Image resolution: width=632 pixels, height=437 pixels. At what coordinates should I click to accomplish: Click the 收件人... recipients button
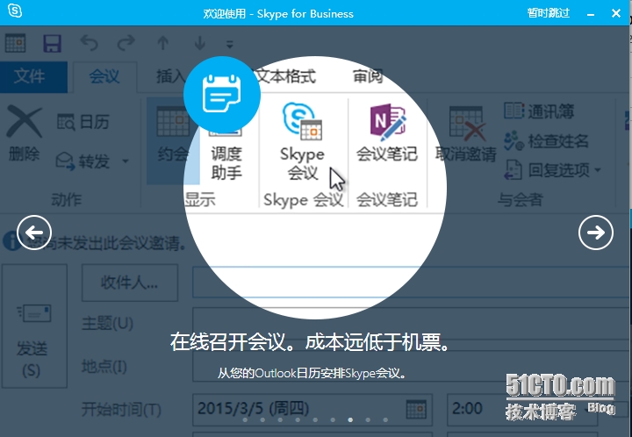(130, 283)
